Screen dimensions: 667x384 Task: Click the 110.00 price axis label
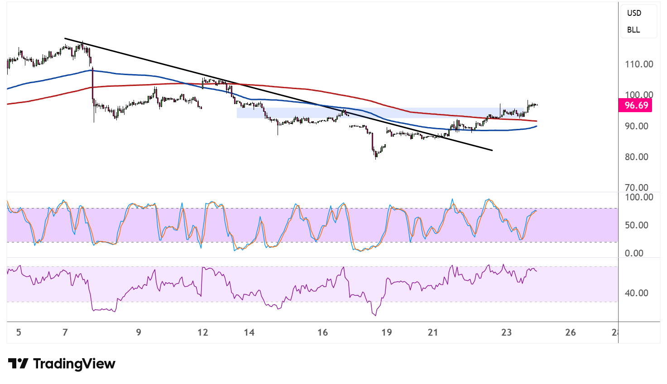point(639,64)
